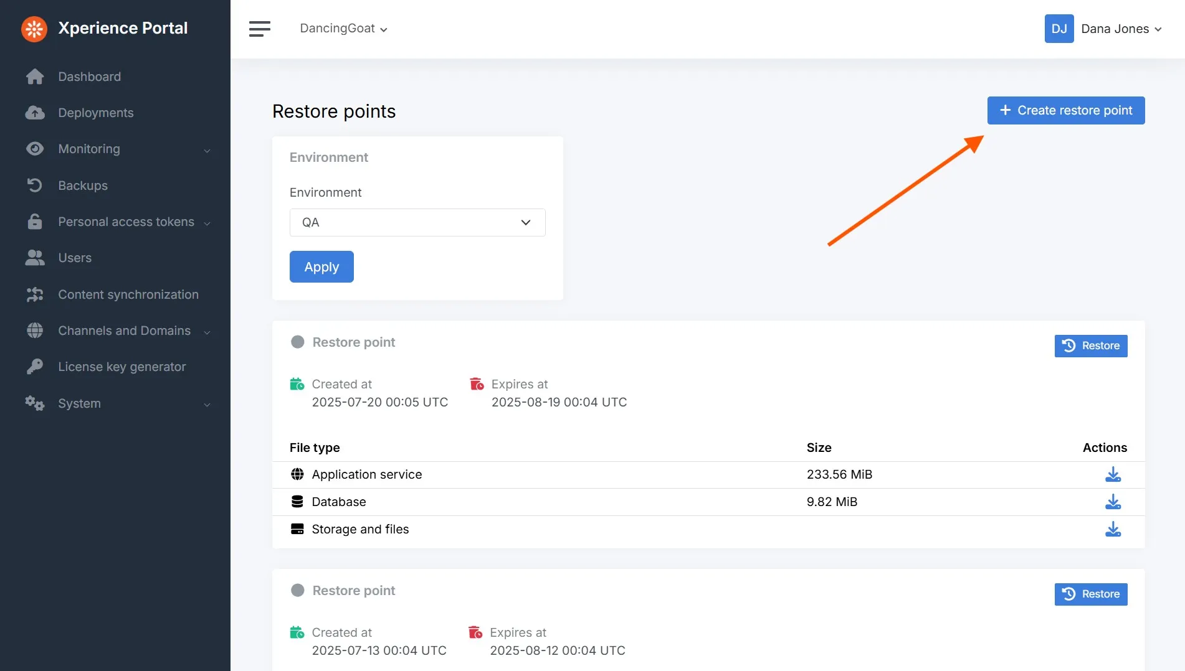Viewport: 1185px width, 671px height.
Task: Click the Xperience Portal logo icon
Action: (x=34, y=29)
